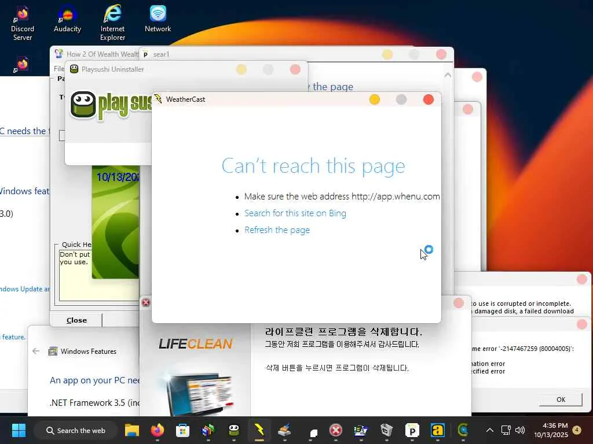Close the LifeClean uninstall window
Screen dimensions: 593x444
(x=459, y=303)
